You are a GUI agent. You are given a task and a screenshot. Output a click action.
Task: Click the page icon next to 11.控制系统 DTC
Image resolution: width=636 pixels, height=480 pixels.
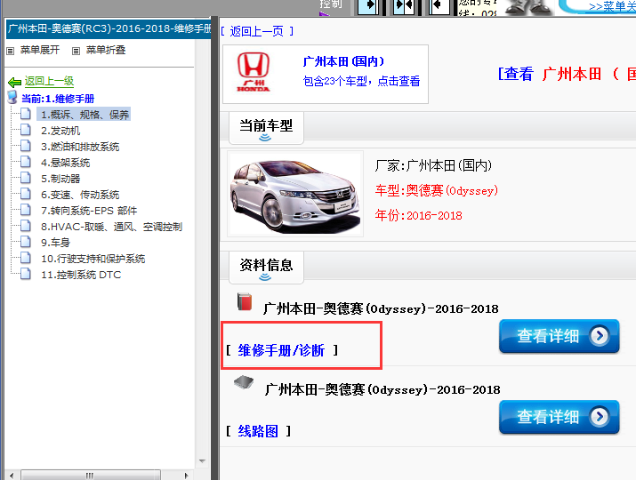26,274
